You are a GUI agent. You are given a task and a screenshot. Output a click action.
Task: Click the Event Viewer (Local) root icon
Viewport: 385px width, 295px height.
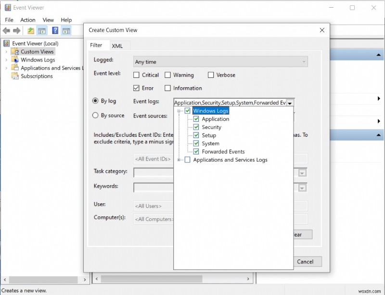8,44
